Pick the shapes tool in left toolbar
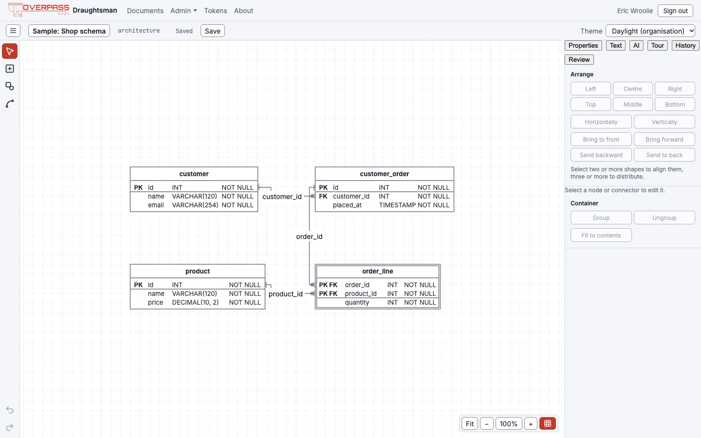The width and height of the screenshot is (701, 438). click(10, 86)
